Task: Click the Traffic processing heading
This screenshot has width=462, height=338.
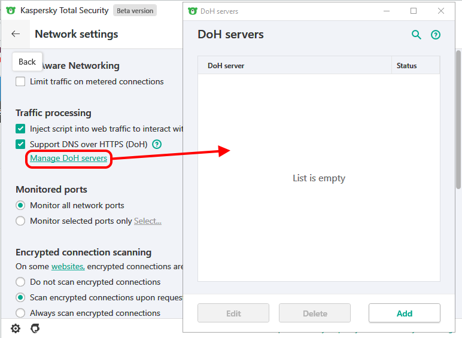Action: [x=53, y=113]
